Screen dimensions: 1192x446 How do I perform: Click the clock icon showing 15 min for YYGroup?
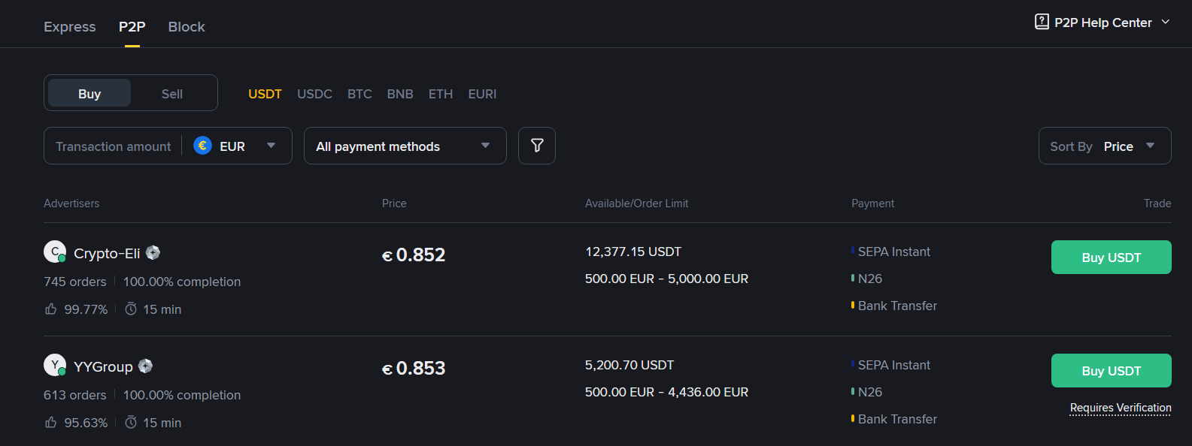click(130, 422)
